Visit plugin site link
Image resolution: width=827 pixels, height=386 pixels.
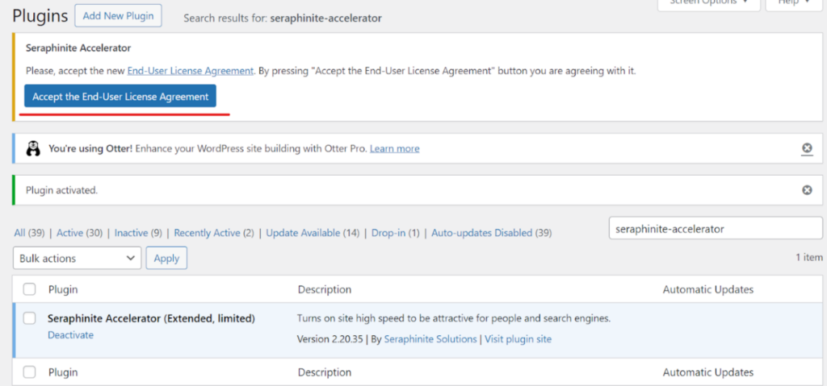[518, 339]
